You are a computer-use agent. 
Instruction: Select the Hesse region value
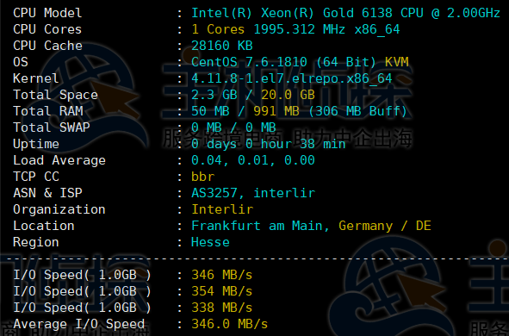[210, 242]
